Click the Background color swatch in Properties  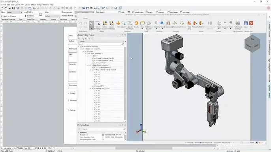pyautogui.click(x=103, y=135)
